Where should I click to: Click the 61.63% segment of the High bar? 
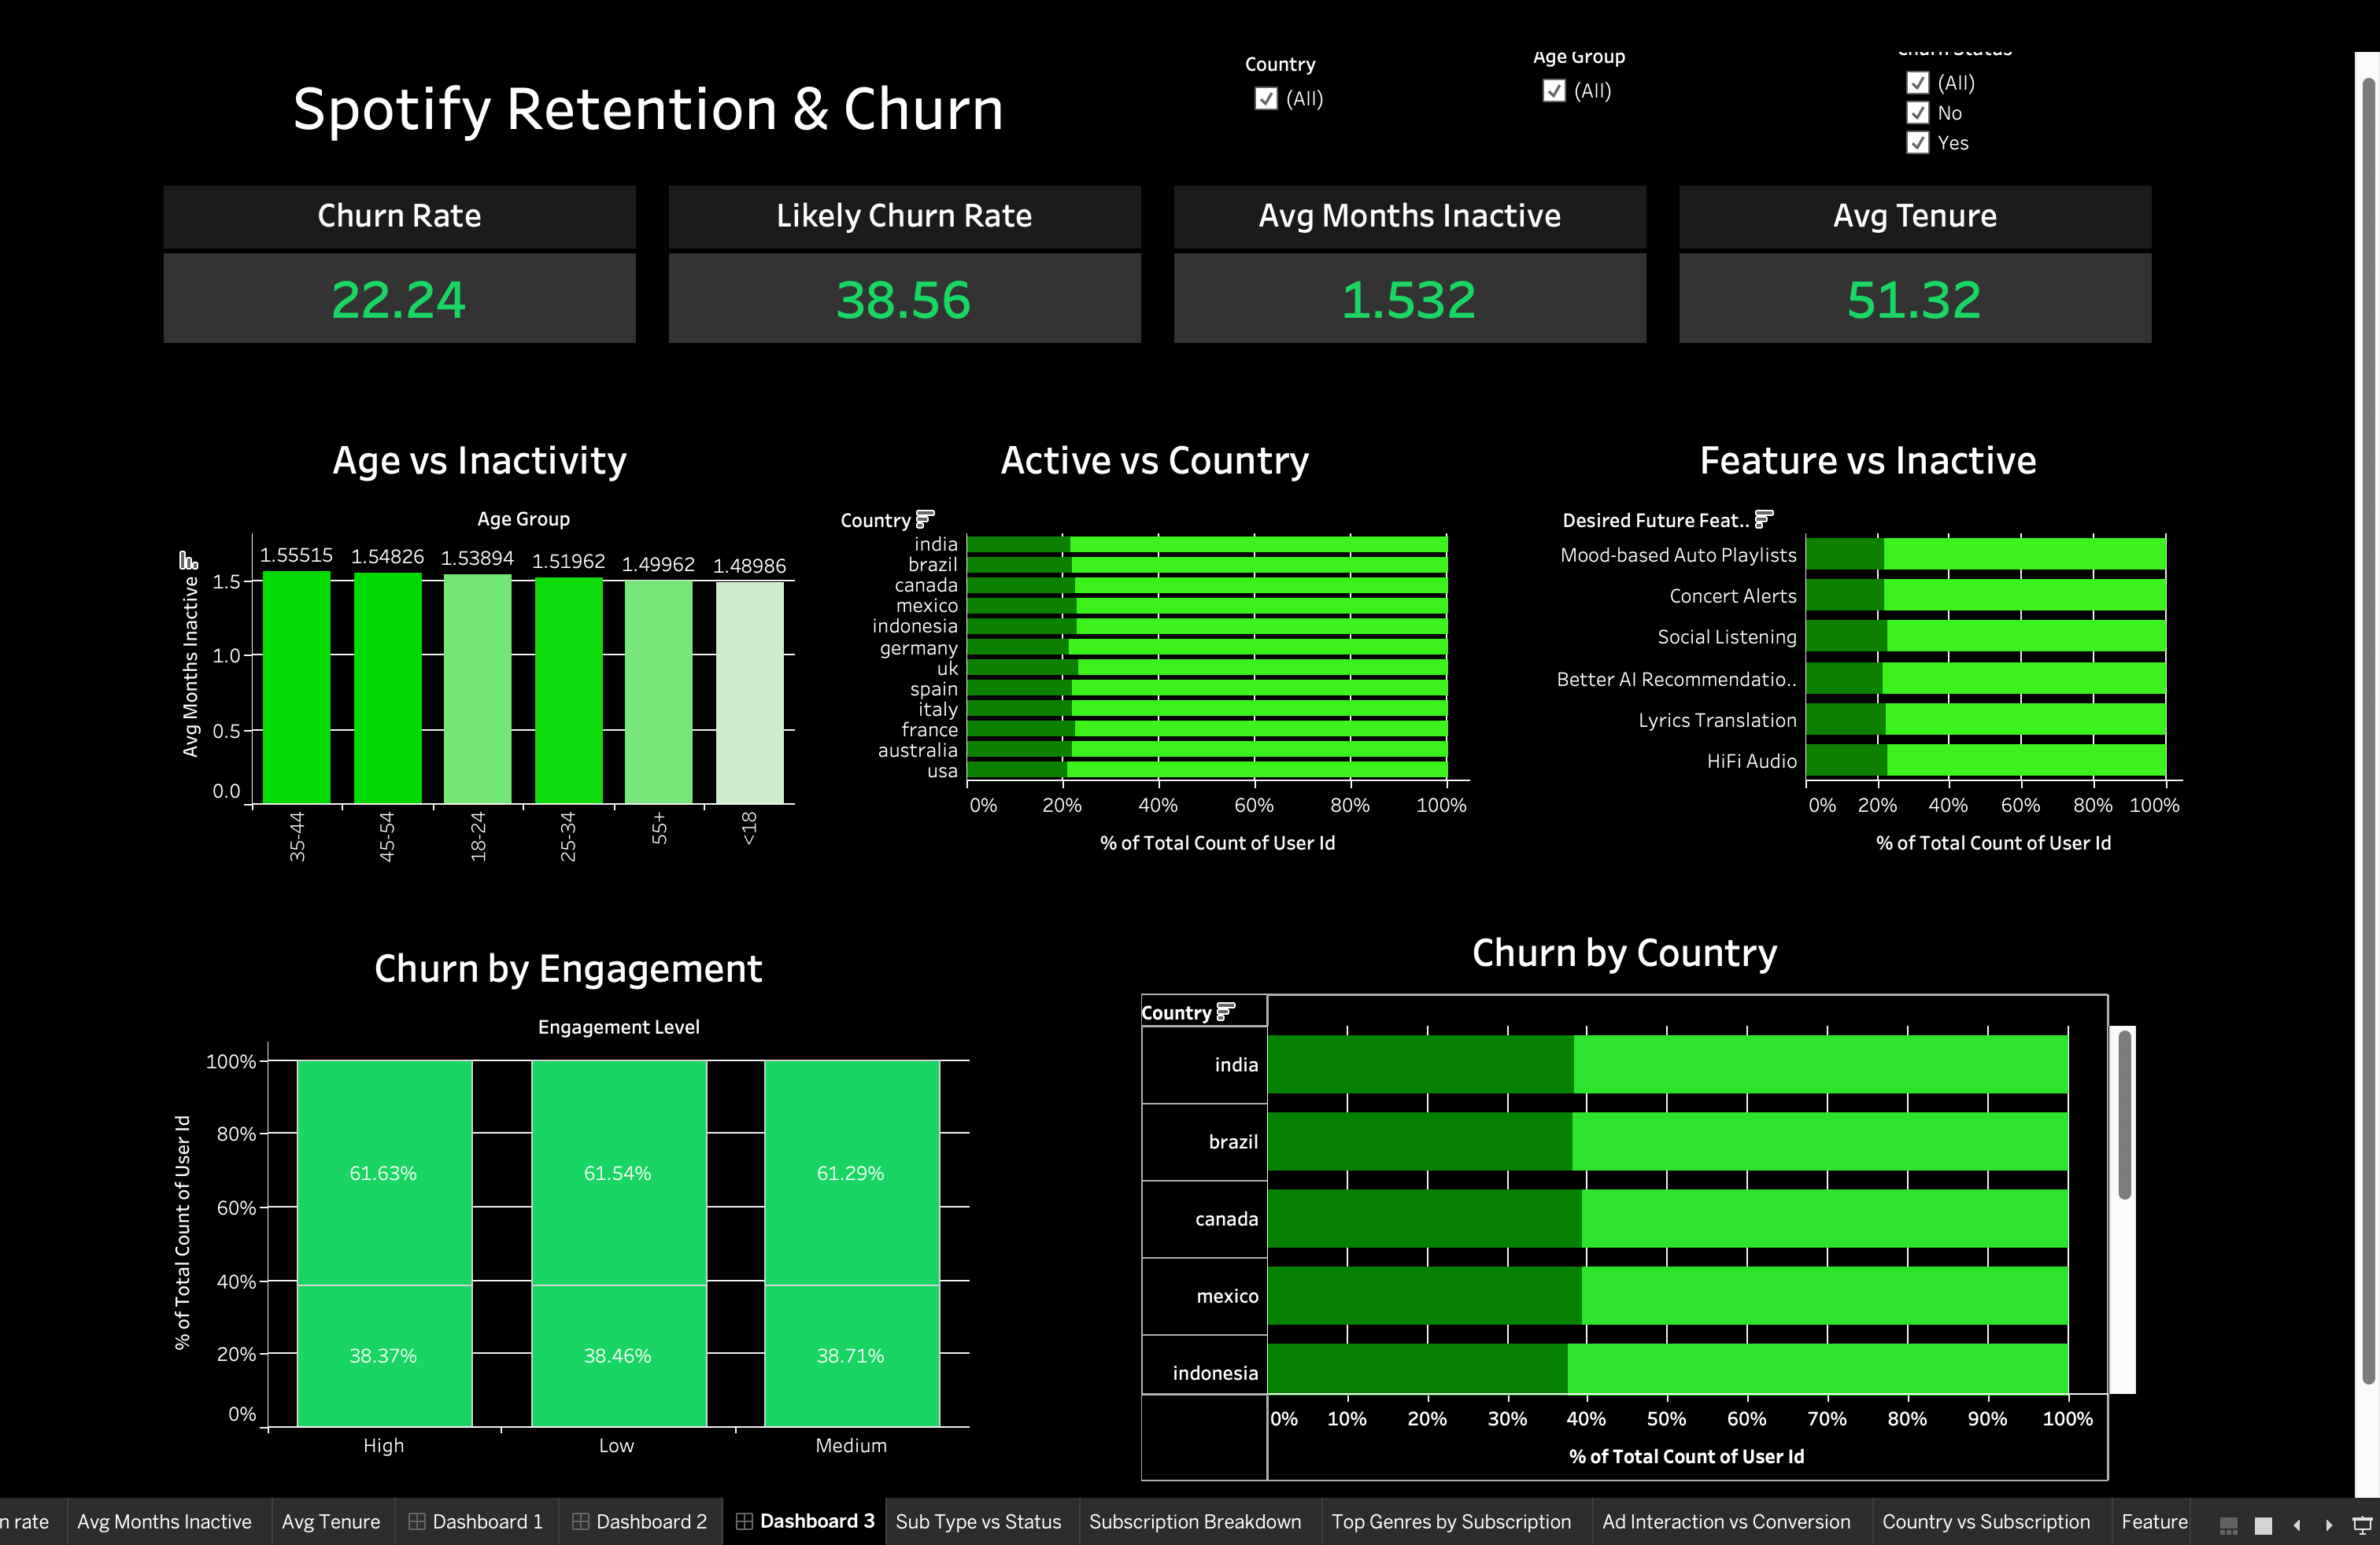tap(384, 1172)
